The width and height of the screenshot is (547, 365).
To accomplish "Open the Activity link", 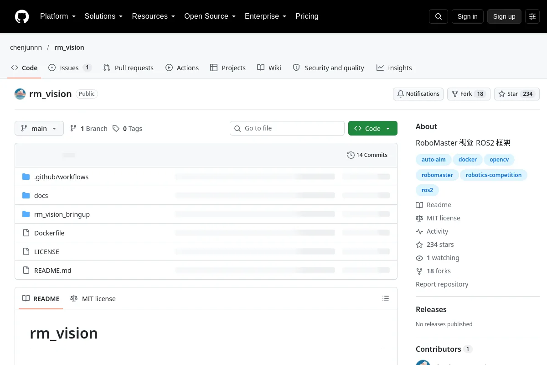I will (x=432, y=231).
